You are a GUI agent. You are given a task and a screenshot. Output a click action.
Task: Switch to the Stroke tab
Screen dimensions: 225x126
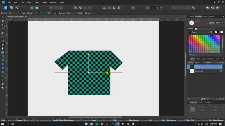[205, 16]
